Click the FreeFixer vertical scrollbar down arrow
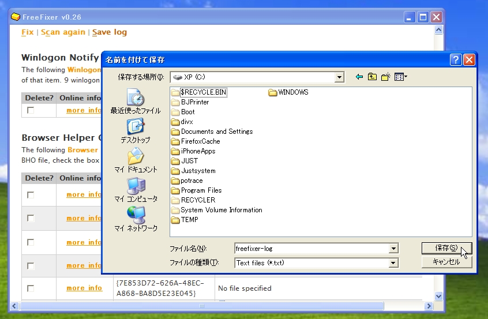Viewport: 488px width, 319px height. [438, 296]
